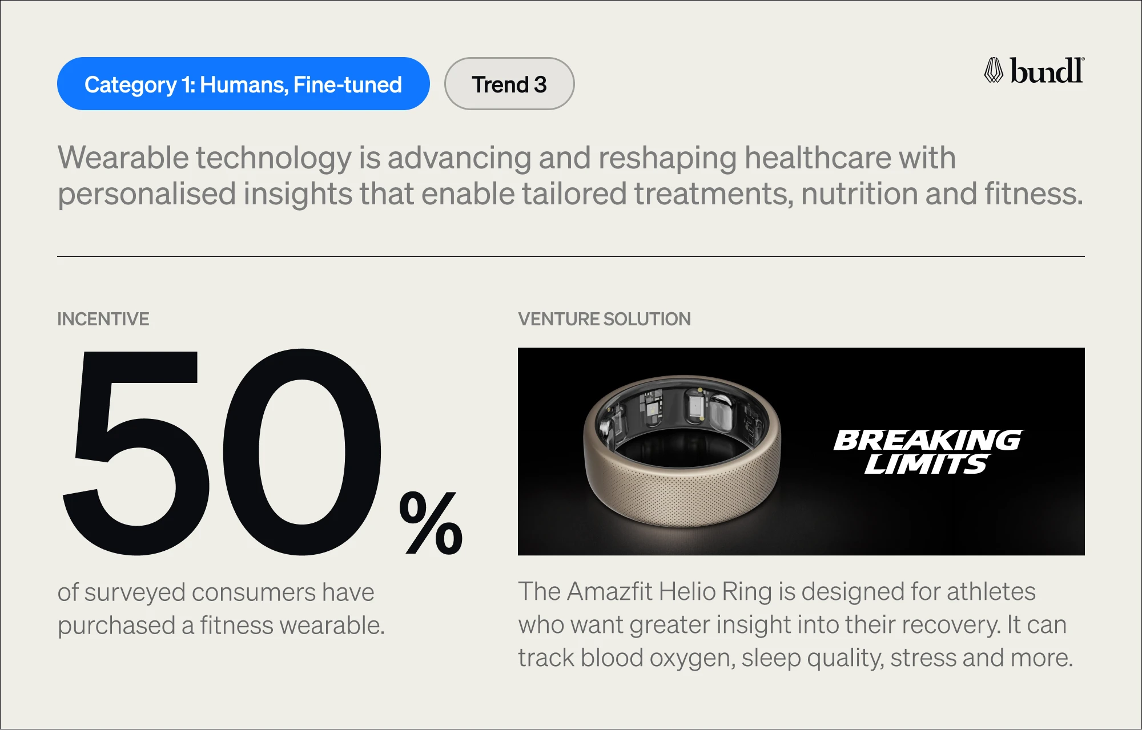Click the horizontal divider line
This screenshot has height=730, width=1142.
coord(571,256)
